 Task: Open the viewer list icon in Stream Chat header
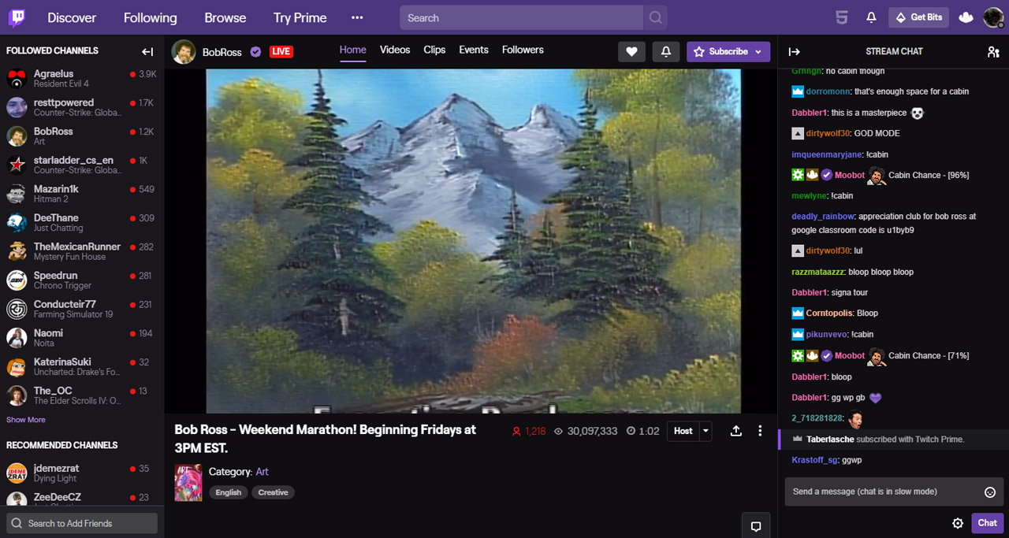[992, 51]
